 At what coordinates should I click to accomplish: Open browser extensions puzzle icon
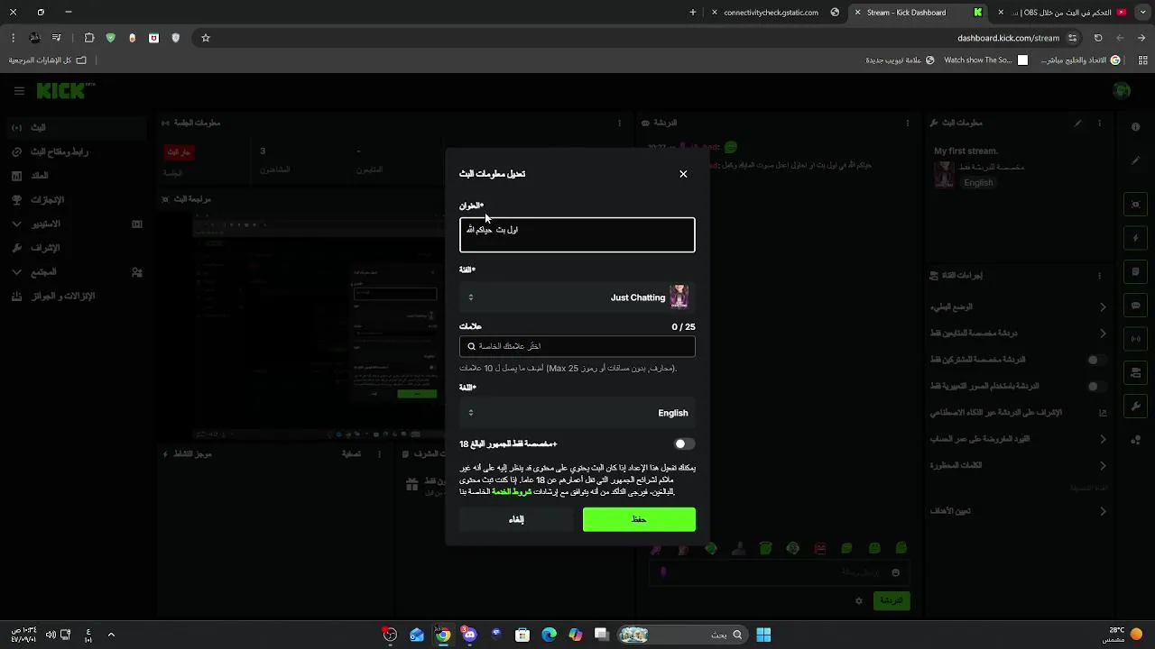[x=88, y=38]
